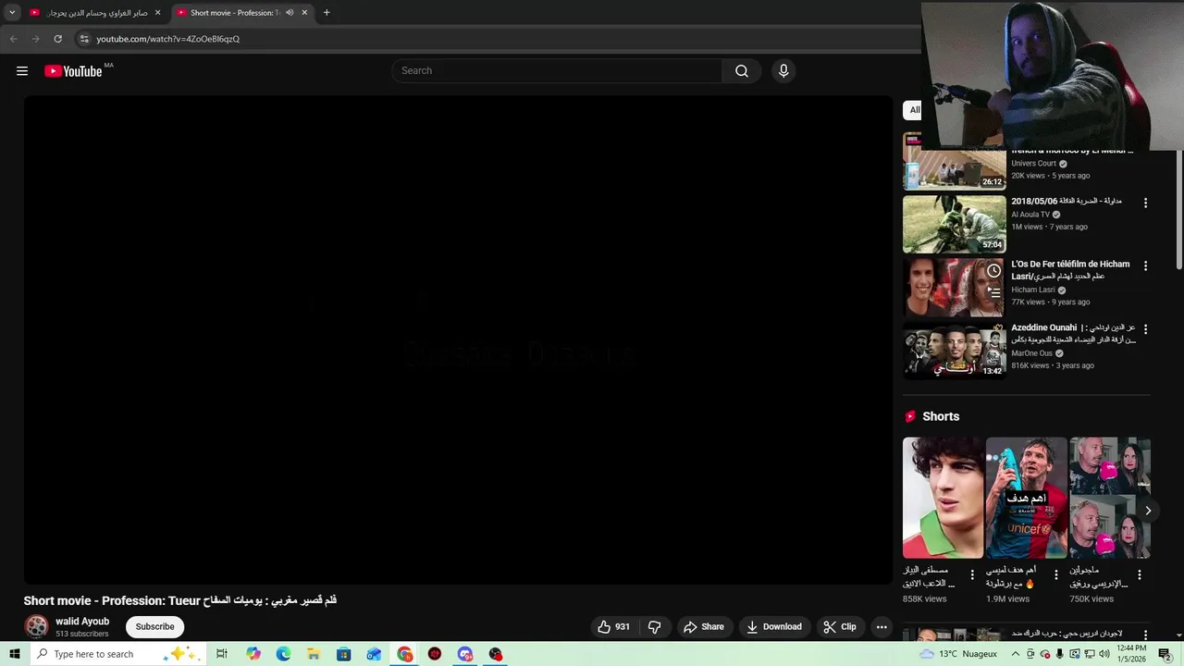The width and height of the screenshot is (1184, 666).
Task: Add L'Os De Fer to Watch later
Action: click(x=993, y=271)
